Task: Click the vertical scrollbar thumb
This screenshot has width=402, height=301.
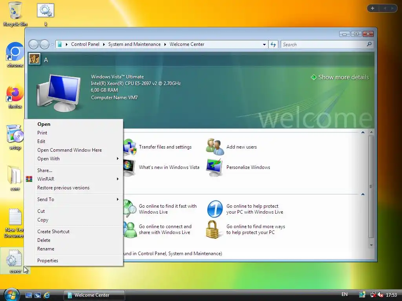Action: pyautogui.click(x=371, y=187)
